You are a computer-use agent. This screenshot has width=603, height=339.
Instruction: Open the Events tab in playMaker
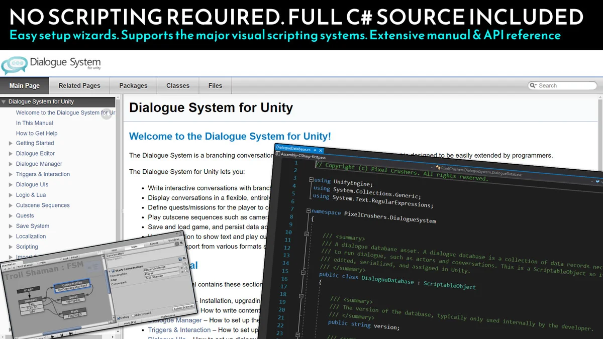coord(154,243)
